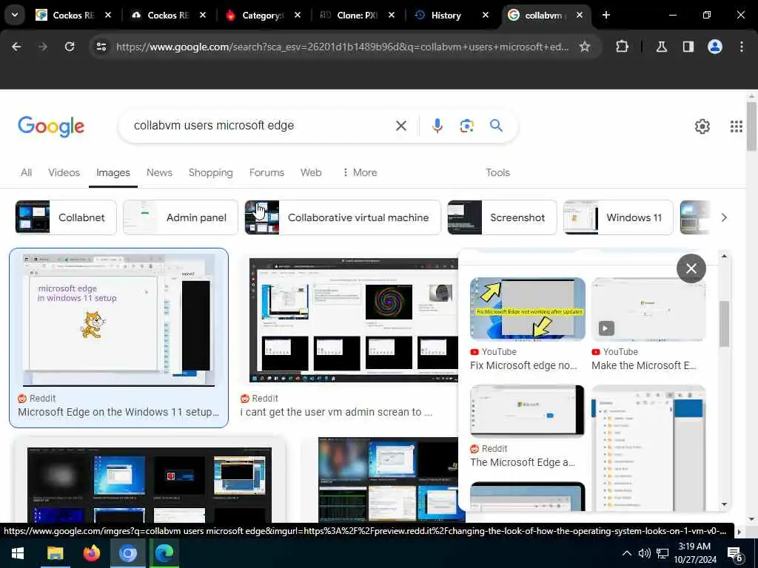Search by image with Google Lens
758x568 pixels.
pyautogui.click(x=466, y=126)
